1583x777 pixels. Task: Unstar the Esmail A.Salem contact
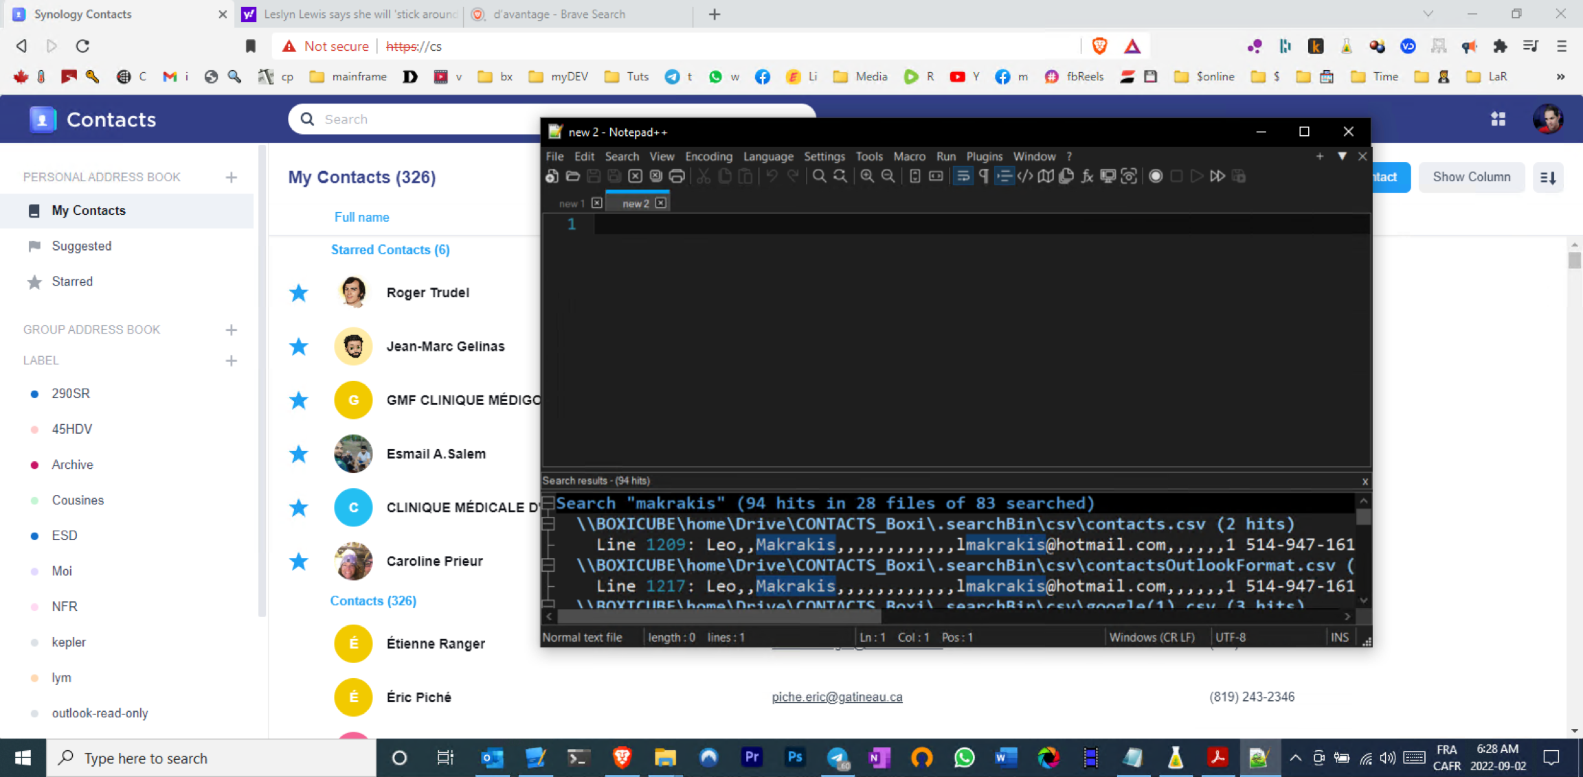298,454
